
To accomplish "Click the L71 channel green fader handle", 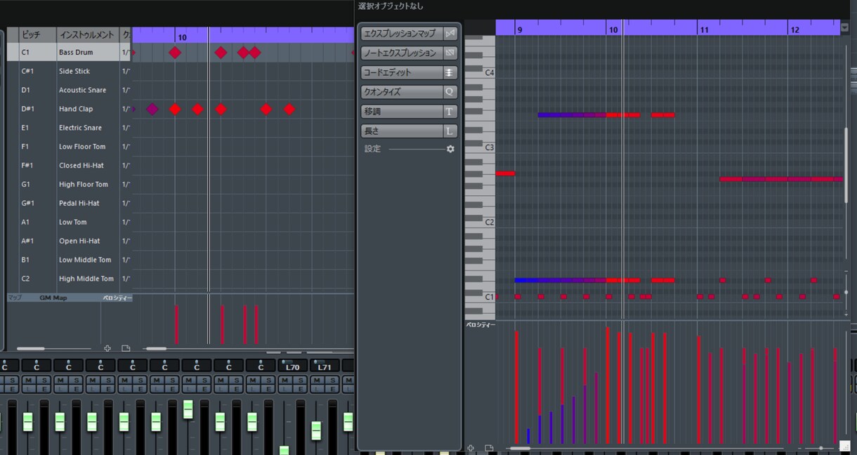I will pyautogui.click(x=316, y=430).
